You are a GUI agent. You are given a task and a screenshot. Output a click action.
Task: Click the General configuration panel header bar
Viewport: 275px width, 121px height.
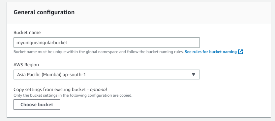[x=139, y=13]
